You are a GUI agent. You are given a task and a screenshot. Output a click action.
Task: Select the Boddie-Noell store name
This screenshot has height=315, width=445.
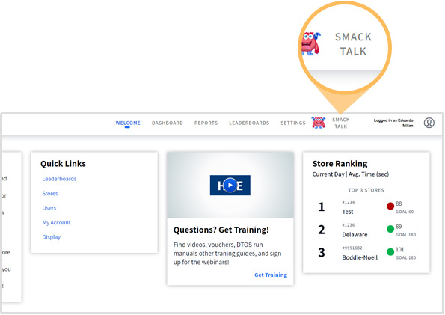coord(360,257)
